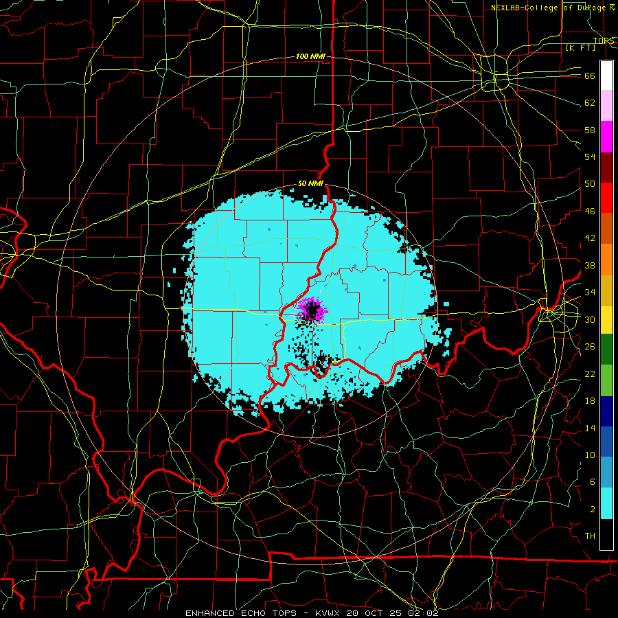Choose the light green legend swatch

click(606, 380)
